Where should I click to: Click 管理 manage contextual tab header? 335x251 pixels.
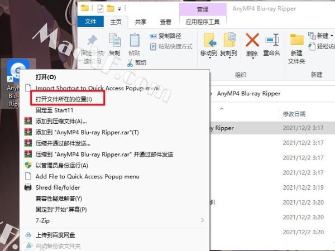[203, 9]
